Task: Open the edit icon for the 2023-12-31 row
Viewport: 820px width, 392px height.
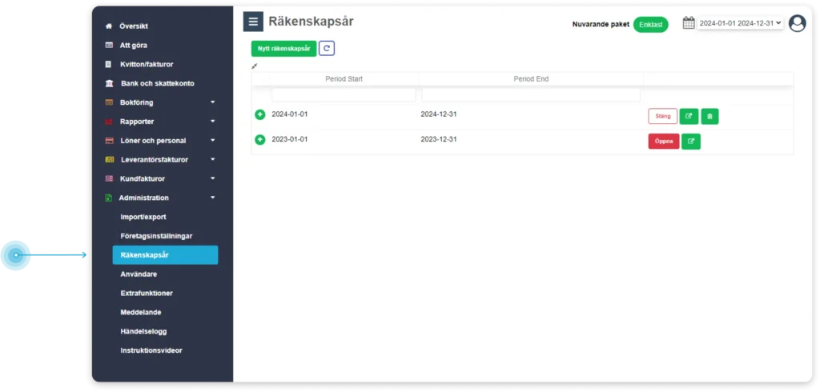Action: coord(691,141)
